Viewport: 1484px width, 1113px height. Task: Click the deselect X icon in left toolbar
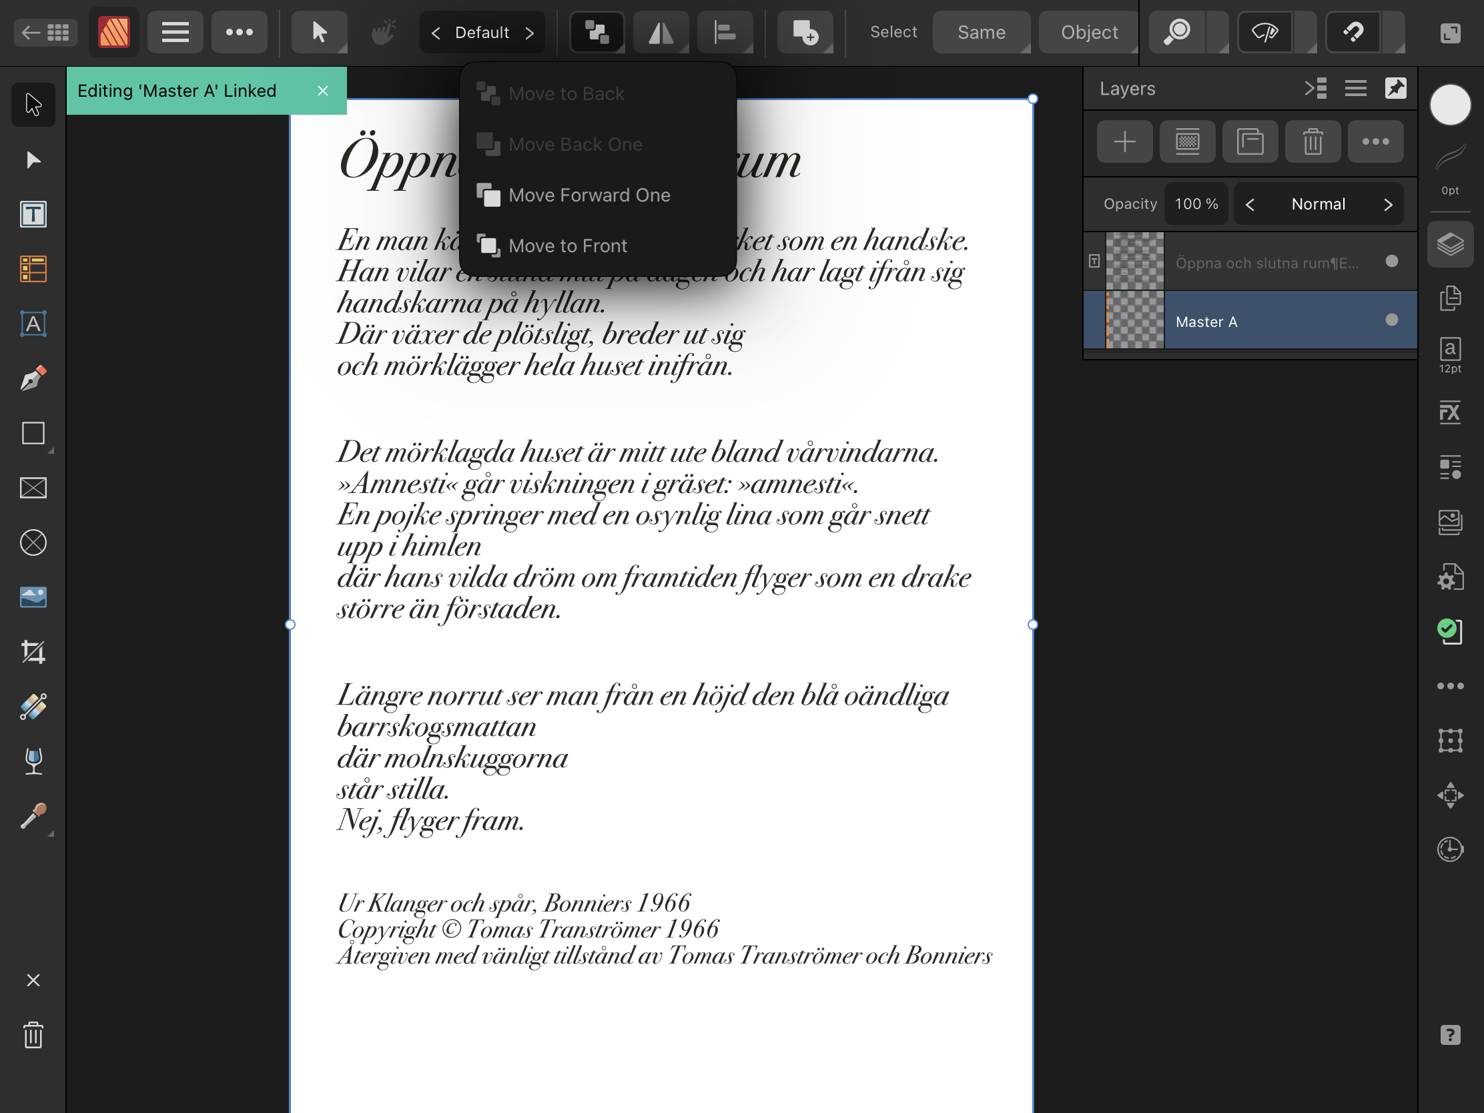coord(33,980)
